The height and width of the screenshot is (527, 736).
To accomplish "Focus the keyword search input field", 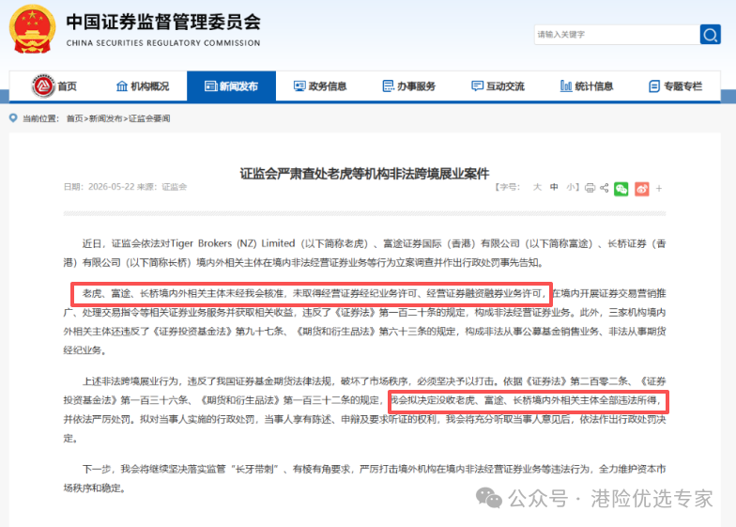I will tap(617, 34).
